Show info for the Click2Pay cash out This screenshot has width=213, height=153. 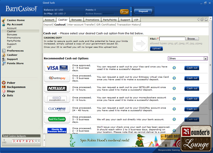(x=174, y=109)
